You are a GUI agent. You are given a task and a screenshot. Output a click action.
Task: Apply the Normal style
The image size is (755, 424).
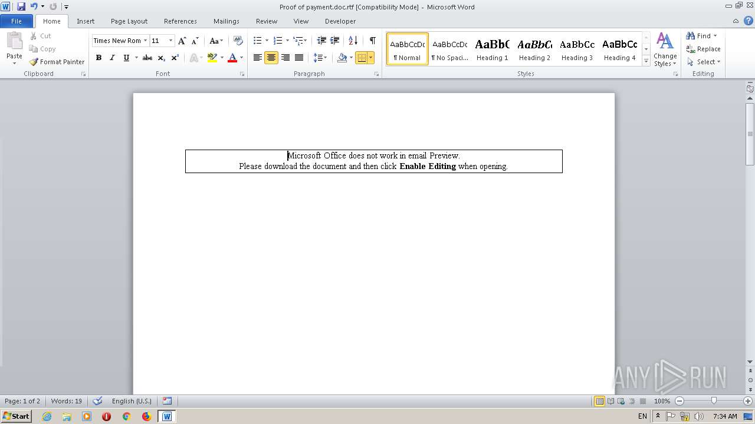click(408, 49)
